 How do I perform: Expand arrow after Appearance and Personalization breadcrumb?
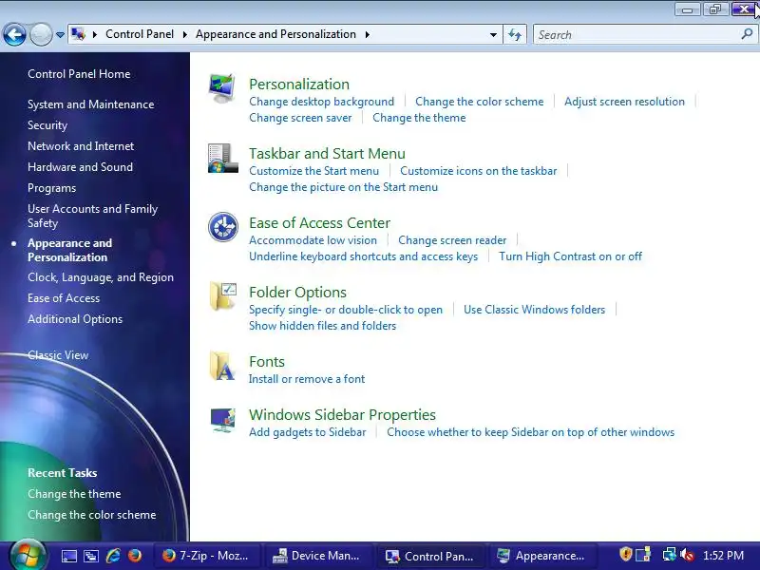(x=367, y=34)
